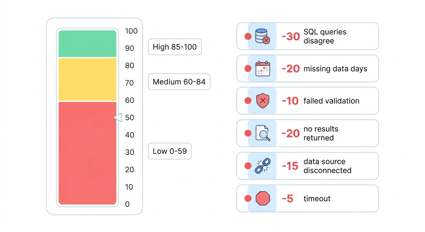Click the gauge pointer arrow at 50
This screenshot has width=425, height=232.
click(118, 118)
